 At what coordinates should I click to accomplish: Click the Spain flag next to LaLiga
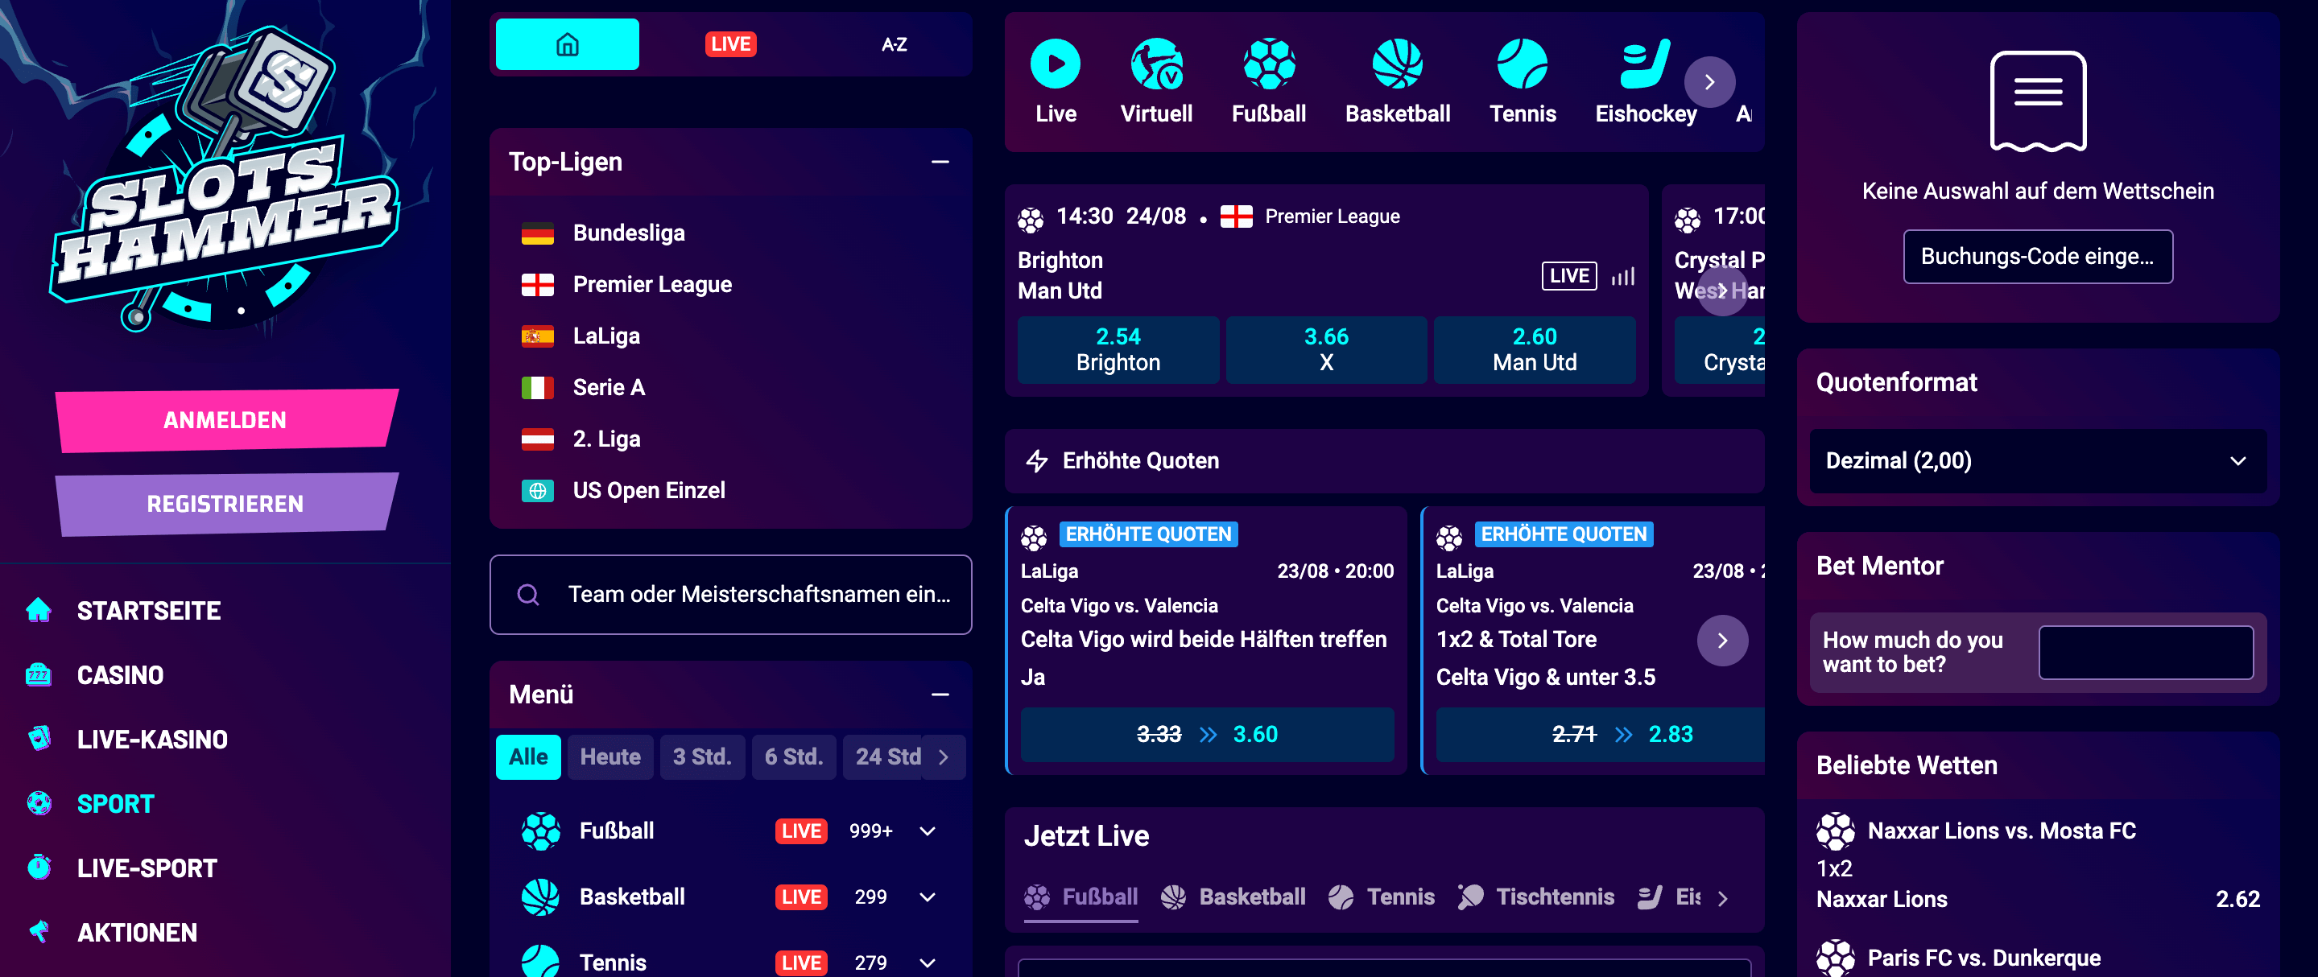point(537,336)
